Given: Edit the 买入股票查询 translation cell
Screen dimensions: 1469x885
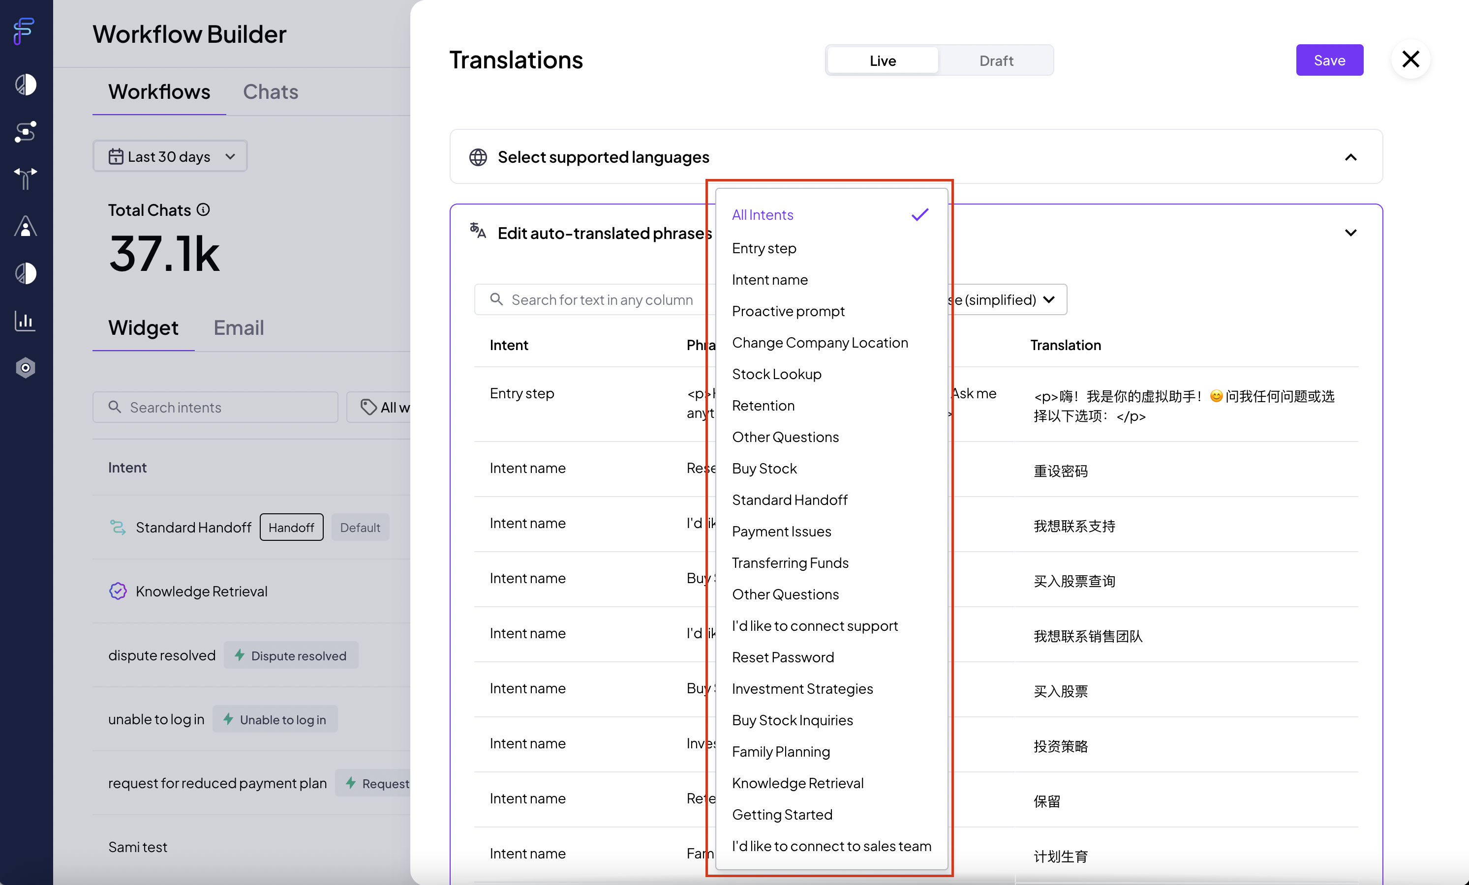Looking at the screenshot, I should tap(1187, 581).
